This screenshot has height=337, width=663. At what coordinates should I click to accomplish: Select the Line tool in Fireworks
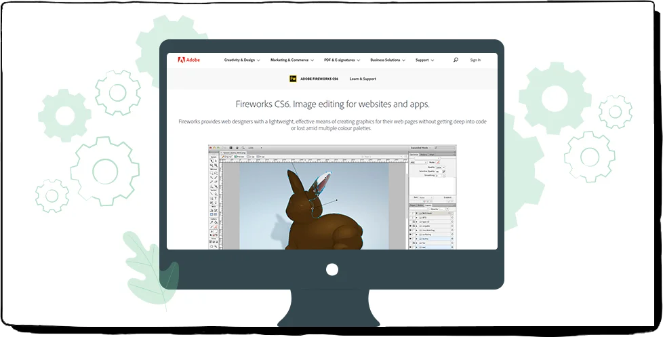point(212,194)
